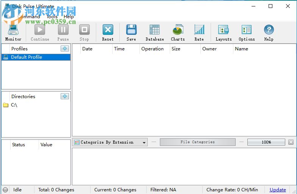Reset monitoring results with the Reset icon
This screenshot has width=297, height=194.
(x=108, y=30)
